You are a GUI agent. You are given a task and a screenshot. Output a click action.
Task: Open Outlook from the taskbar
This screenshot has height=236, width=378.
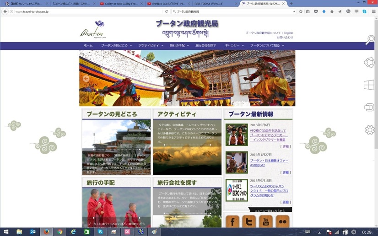[x=33, y=232]
